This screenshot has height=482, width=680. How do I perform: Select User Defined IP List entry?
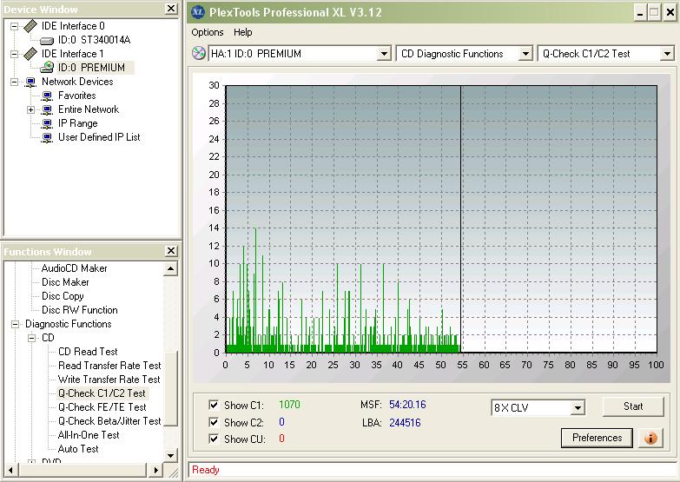pos(99,137)
